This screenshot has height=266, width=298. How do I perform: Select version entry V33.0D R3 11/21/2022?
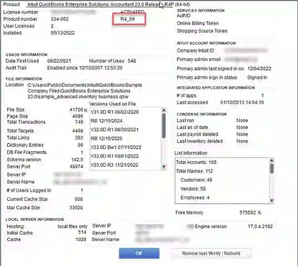coord(114,165)
